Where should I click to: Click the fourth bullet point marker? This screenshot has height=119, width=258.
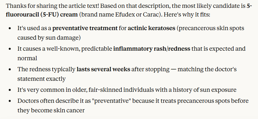click(10, 90)
